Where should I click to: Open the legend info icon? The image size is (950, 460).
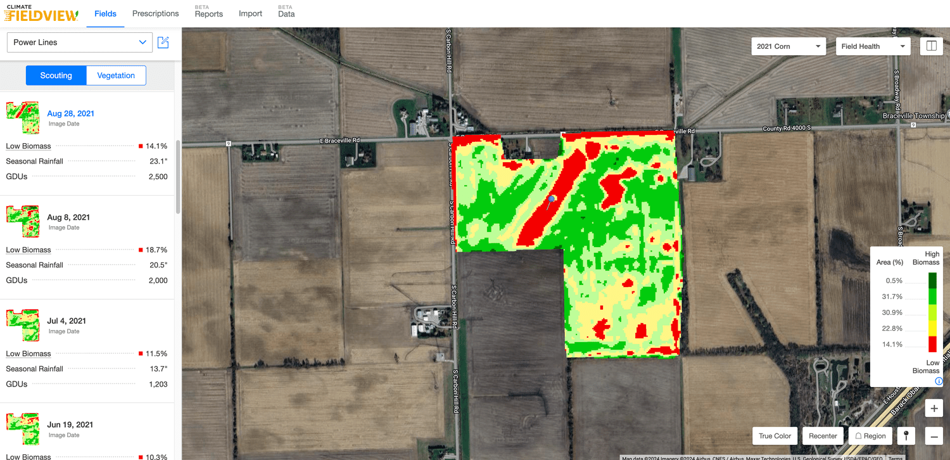tap(939, 381)
